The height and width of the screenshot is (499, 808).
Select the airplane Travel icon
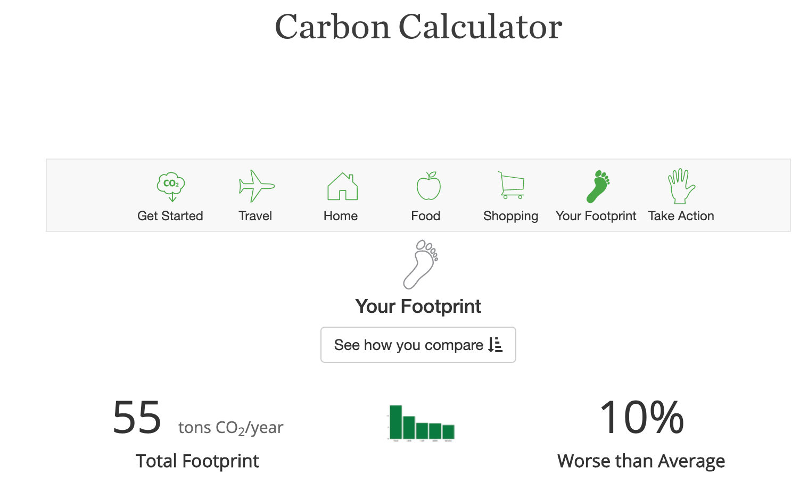click(x=257, y=186)
